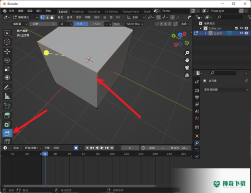Open the Physics properties tab
The image size is (251, 193).
click(x=197, y=157)
